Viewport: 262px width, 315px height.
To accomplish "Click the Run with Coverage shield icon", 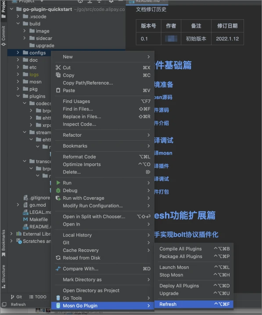I will tap(58, 198).
